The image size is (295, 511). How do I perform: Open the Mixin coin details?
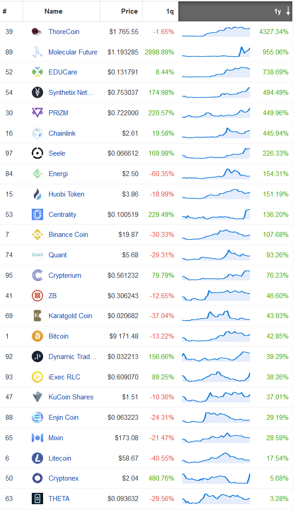(55, 437)
